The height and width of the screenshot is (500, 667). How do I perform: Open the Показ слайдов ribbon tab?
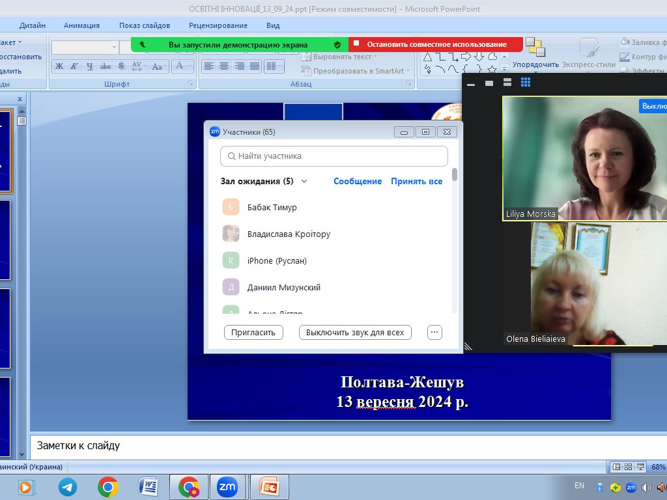[145, 25]
